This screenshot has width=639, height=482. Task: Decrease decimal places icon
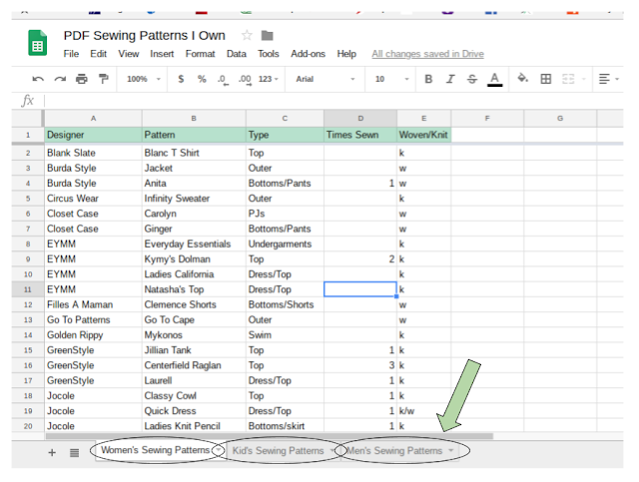coord(223,79)
